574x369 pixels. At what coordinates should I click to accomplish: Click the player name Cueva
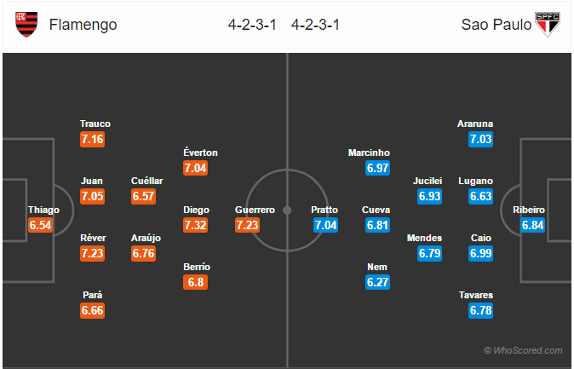click(376, 210)
